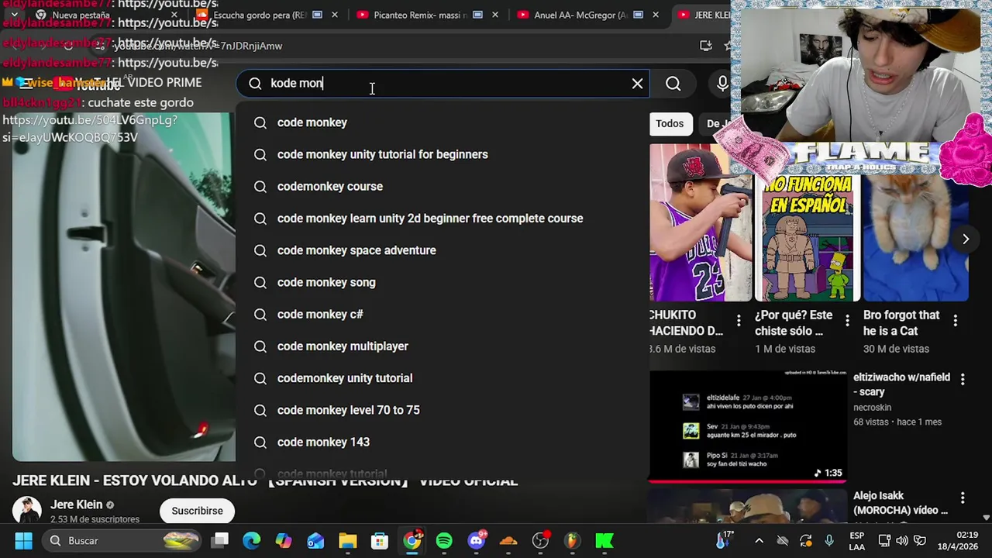Open the eltiziwacho scary video thumbnail
The width and height of the screenshot is (992, 558).
click(748, 426)
